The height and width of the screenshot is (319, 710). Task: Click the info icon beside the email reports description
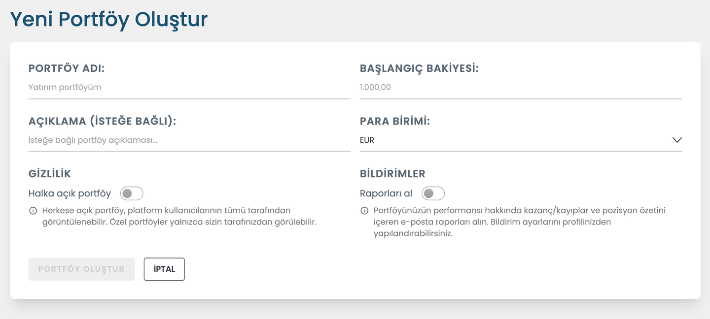tap(364, 211)
